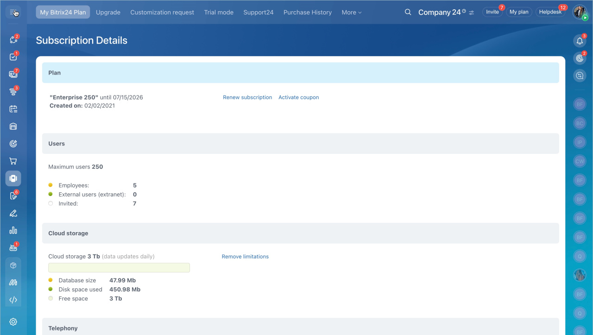Open the Helpdesk button

click(x=550, y=12)
